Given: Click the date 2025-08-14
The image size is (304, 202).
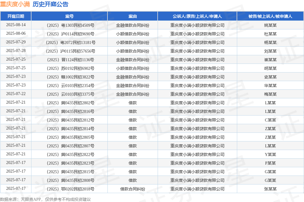Looking at the screenshot, I should [x=16, y=25].
